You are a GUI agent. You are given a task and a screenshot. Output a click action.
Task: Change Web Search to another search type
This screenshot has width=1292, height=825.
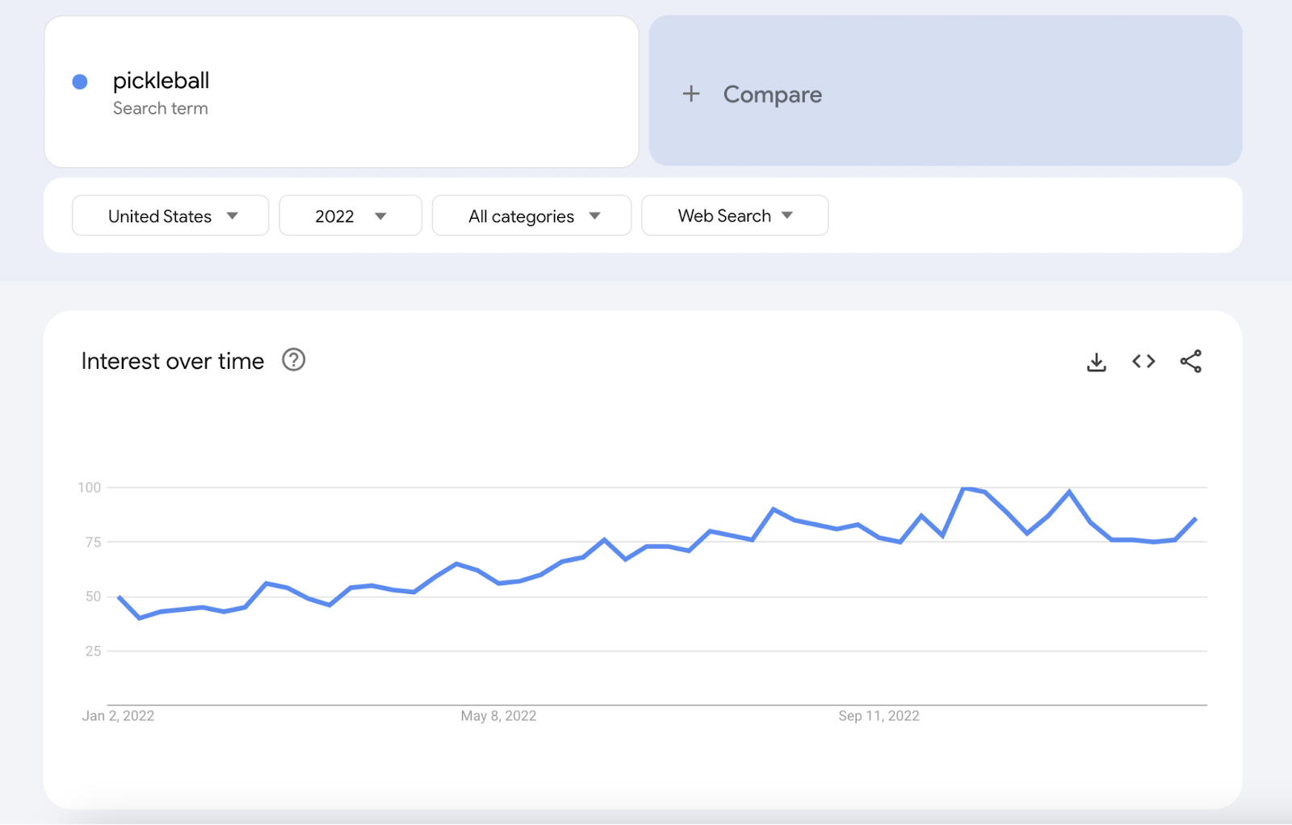pos(734,216)
